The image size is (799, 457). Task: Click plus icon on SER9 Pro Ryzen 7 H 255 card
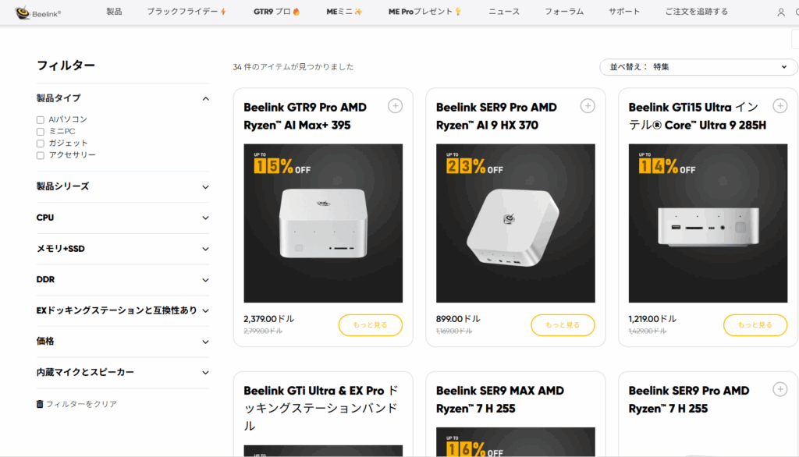coord(779,389)
